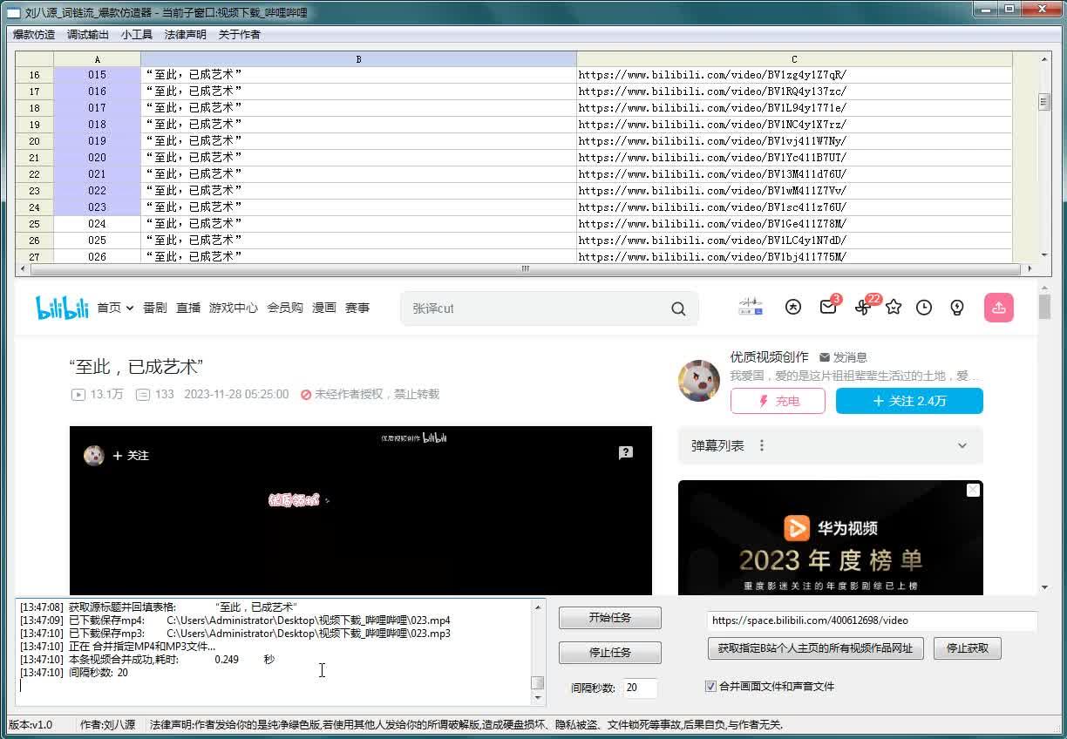Click the 发消息 envelope link
Screen dimensions: 1067x739
pyautogui.click(x=843, y=357)
